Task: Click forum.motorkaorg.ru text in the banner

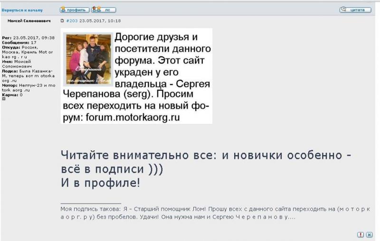Action: click(x=133, y=118)
